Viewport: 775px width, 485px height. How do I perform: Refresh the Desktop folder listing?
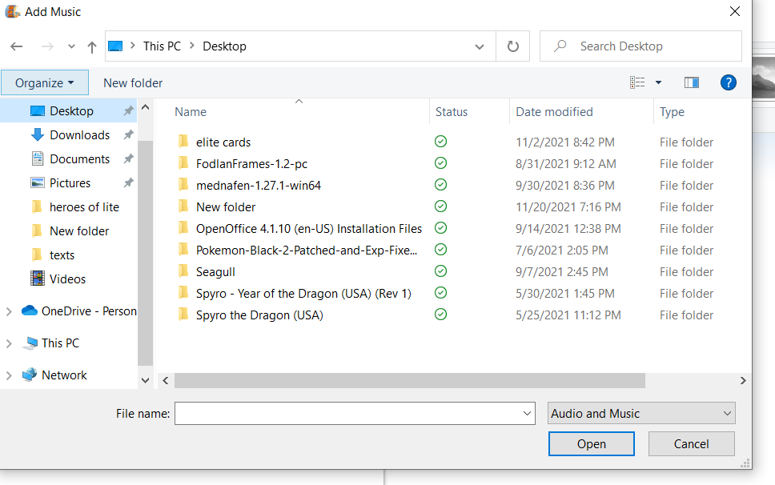tap(513, 46)
